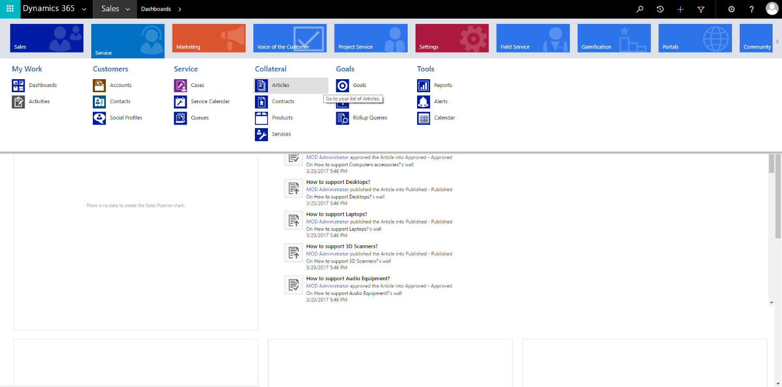Select the Sales module tile
The width and height of the screenshot is (782, 387).
(x=47, y=38)
